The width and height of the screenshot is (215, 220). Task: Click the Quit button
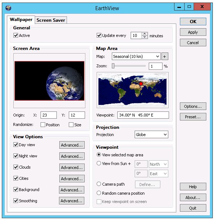[193, 208]
